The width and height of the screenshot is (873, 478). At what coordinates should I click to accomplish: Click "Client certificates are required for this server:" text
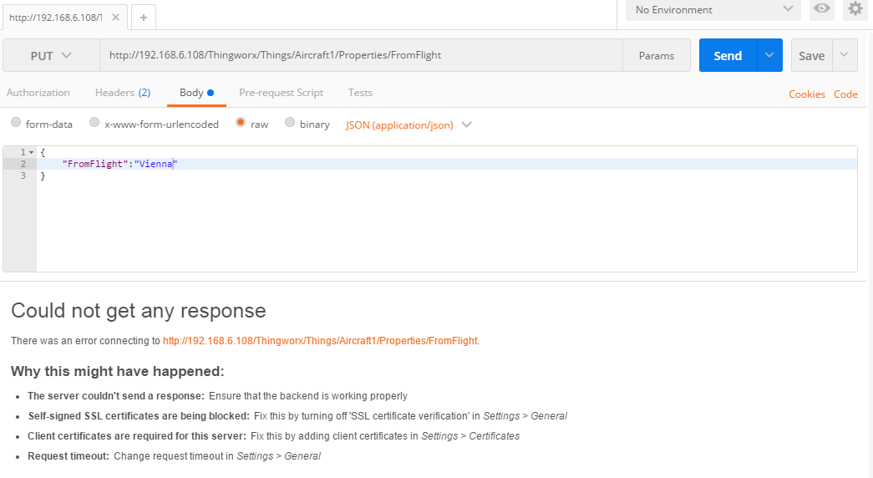click(x=137, y=435)
